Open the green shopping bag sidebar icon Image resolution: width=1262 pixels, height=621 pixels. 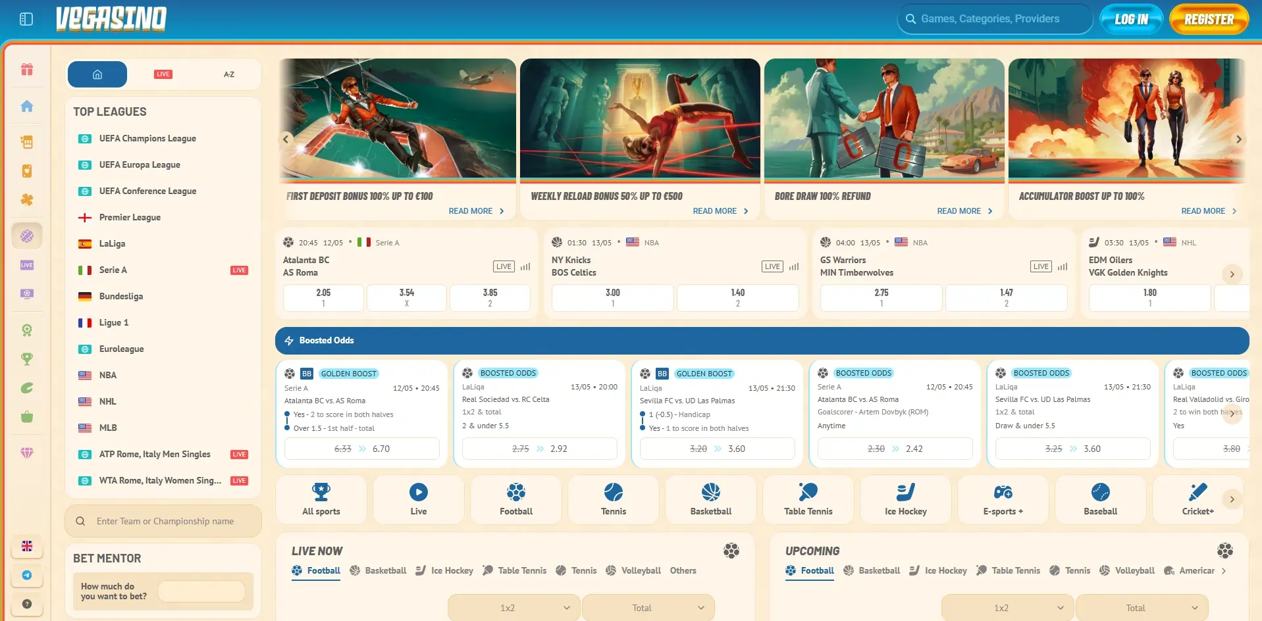click(27, 417)
